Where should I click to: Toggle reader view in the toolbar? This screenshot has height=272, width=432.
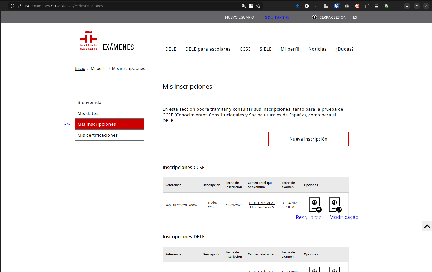coord(376,6)
